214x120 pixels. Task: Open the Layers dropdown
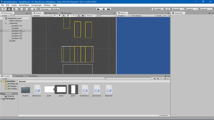pyautogui.click(x=192, y=9)
